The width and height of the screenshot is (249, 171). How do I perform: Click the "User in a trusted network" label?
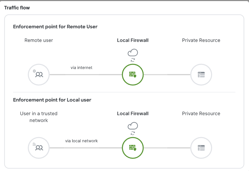(39, 117)
